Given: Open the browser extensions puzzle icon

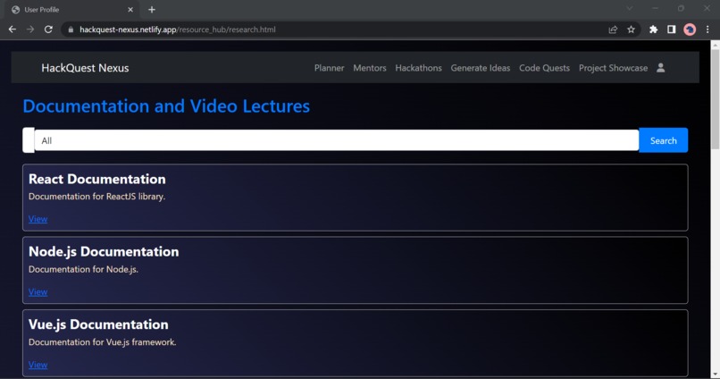Looking at the screenshot, I should click(x=653, y=29).
